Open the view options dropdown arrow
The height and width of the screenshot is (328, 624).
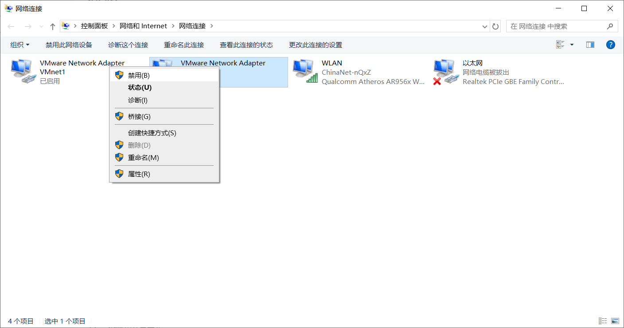(x=572, y=45)
